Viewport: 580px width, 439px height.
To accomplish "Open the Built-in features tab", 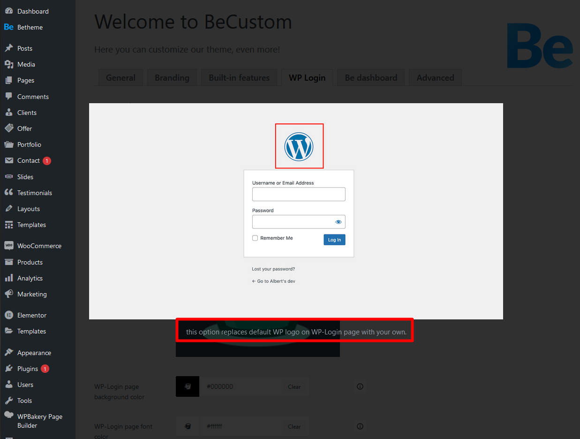I will click(x=239, y=77).
